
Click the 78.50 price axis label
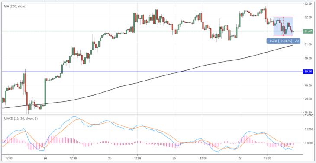(x=308, y=113)
